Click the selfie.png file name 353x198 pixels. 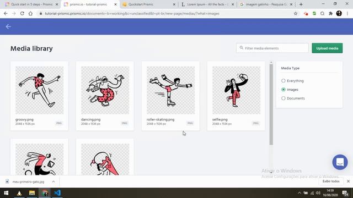point(220,119)
